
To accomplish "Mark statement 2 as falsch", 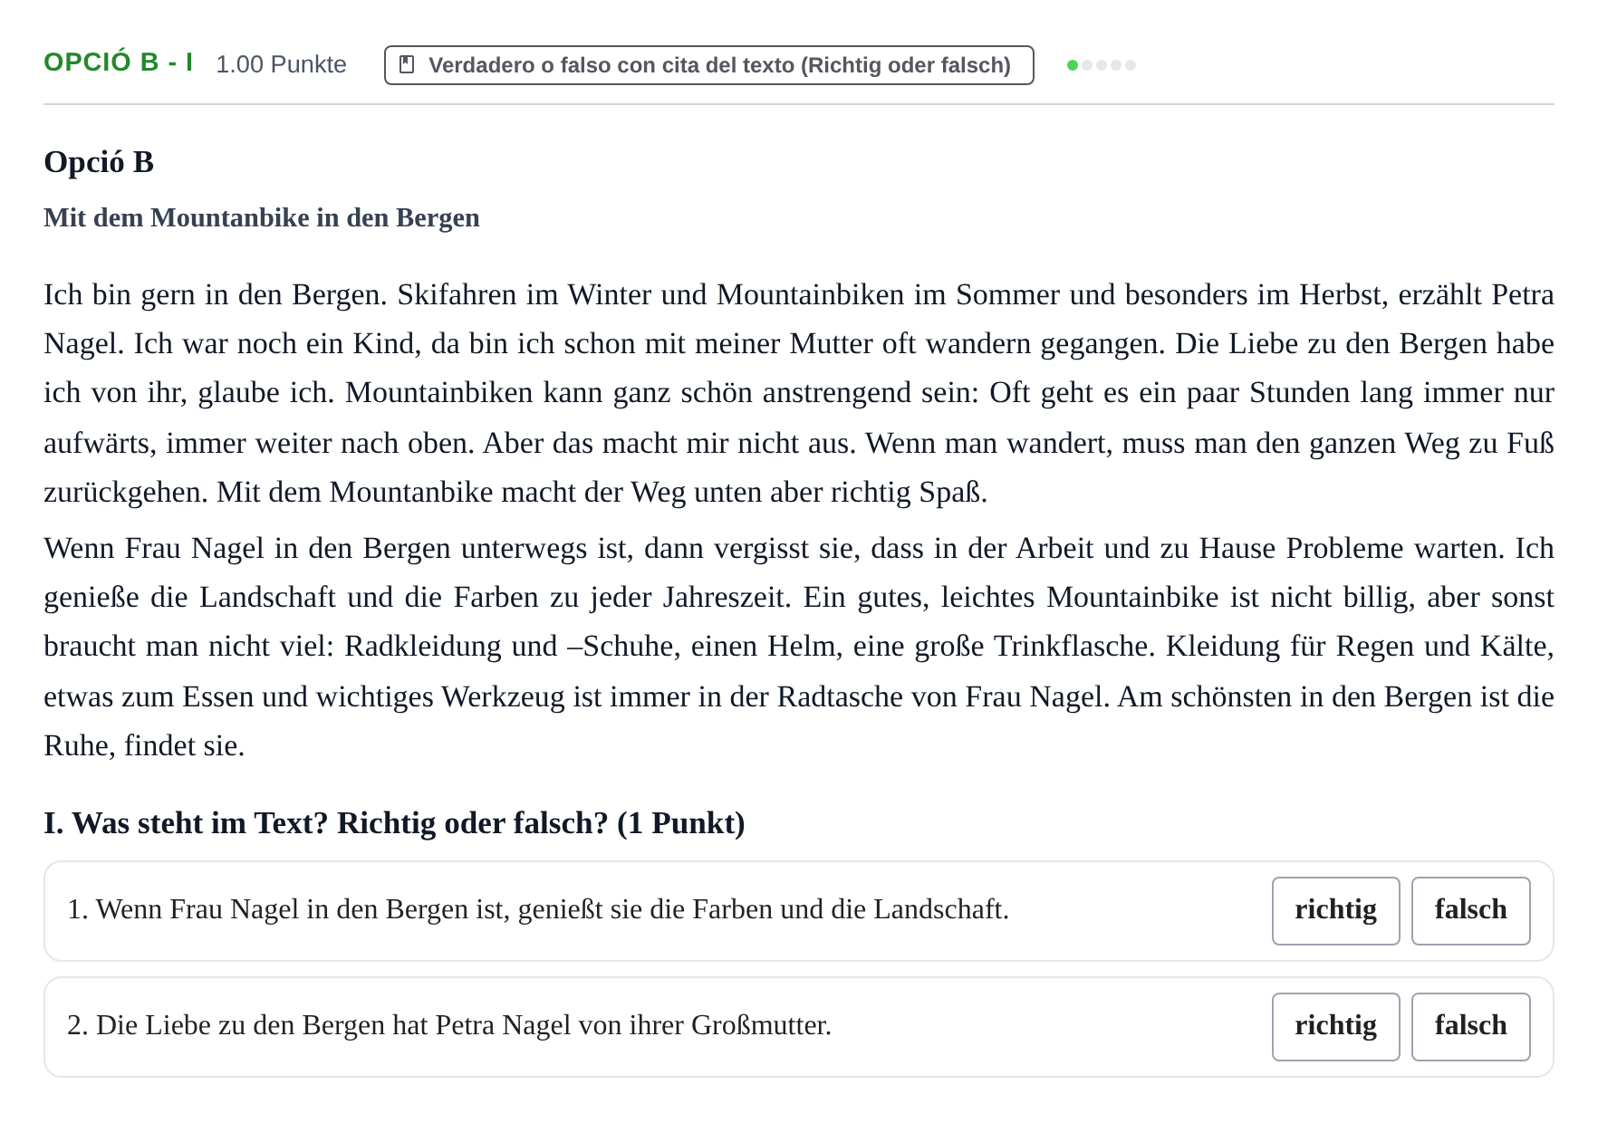I will [x=1470, y=1026].
